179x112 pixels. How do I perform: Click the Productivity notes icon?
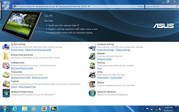(6, 75)
